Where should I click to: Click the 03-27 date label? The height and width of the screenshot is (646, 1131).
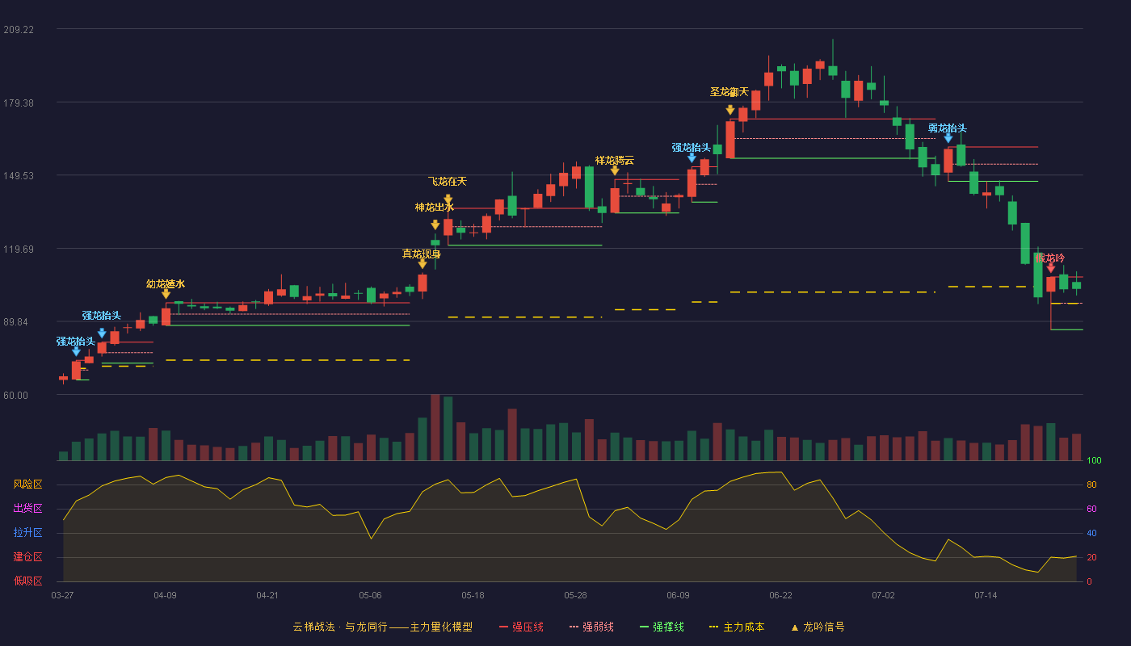62,595
